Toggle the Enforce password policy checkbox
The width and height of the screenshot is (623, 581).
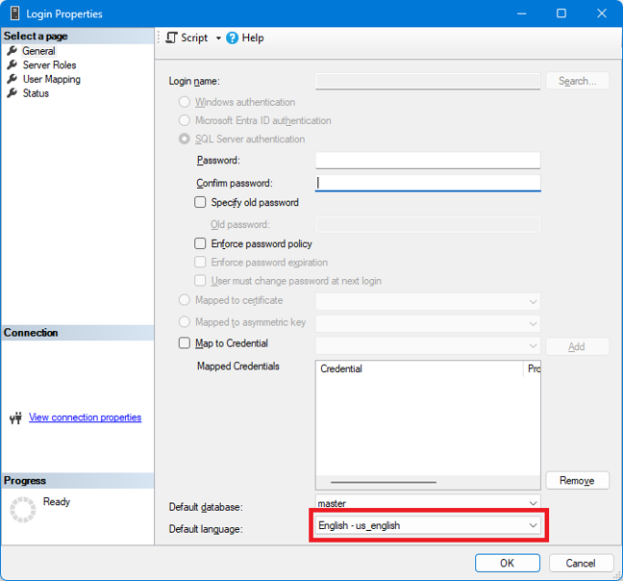pos(201,244)
